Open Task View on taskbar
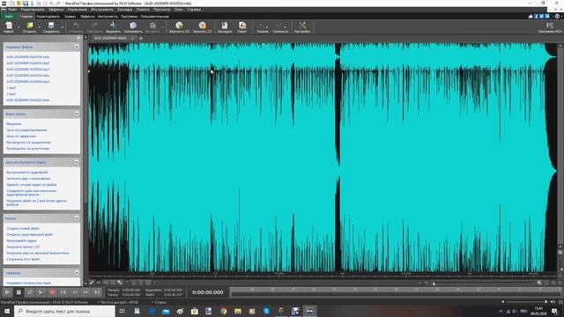 click(122, 311)
